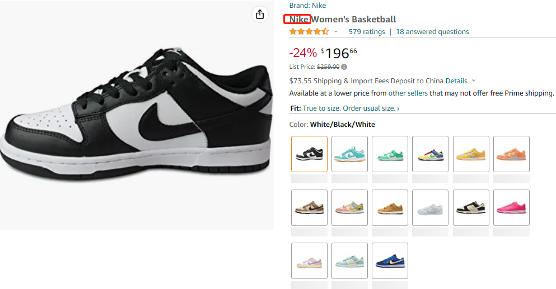Pick the yellow and purple multicolor shoe

430,154
